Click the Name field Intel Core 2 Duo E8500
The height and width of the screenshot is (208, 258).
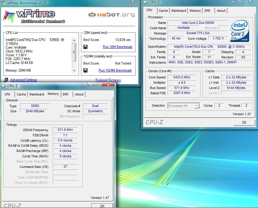(x=198, y=23)
